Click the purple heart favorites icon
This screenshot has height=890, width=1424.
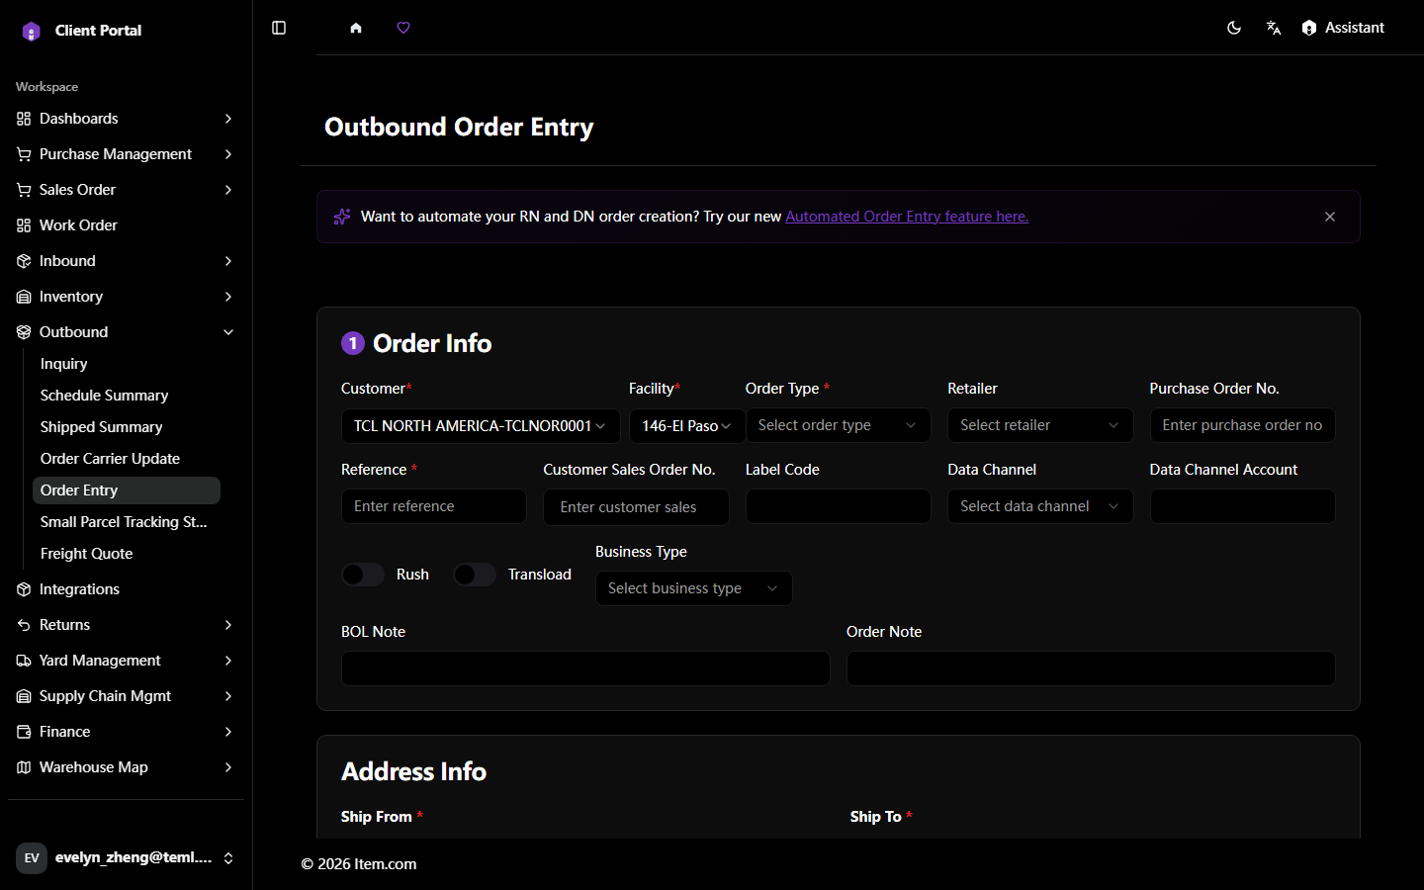click(x=403, y=28)
